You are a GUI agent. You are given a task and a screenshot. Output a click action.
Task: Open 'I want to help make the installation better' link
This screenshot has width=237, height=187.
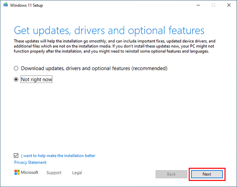58,156
